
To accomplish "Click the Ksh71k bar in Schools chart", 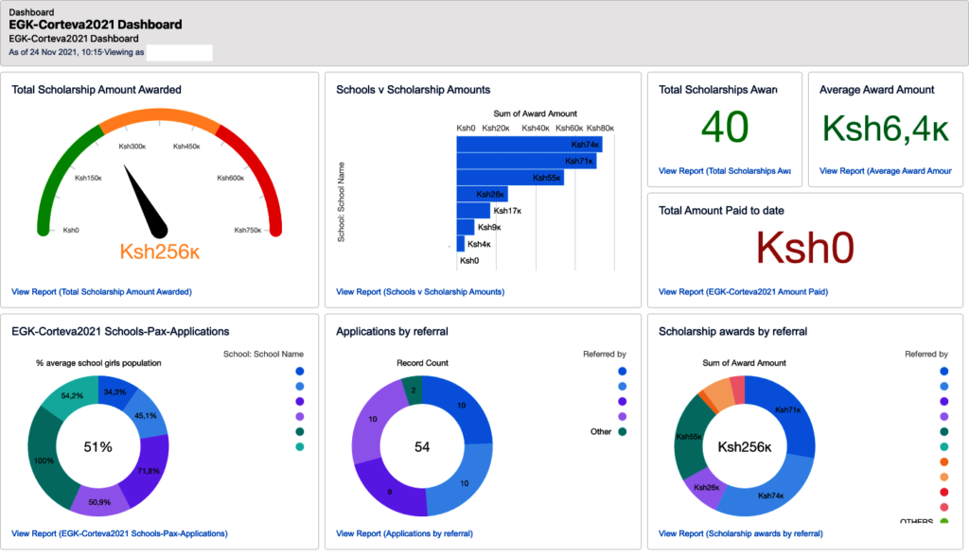I will click(526, 161).
